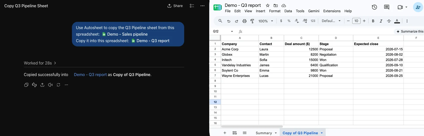
Task: Open the 100% zoom dropdown
Action: click(266, 21)
